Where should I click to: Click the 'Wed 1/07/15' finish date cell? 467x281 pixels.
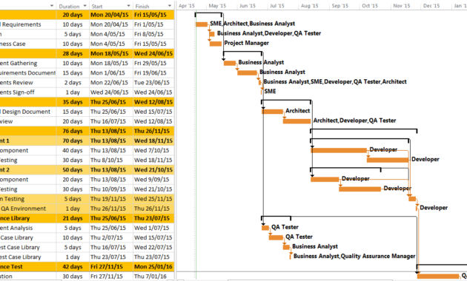(153, 228)
